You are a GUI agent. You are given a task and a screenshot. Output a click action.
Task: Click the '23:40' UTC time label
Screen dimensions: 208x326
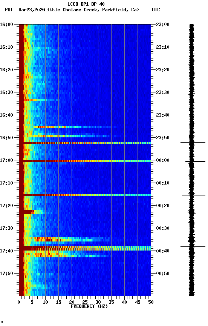pos(163,115)
